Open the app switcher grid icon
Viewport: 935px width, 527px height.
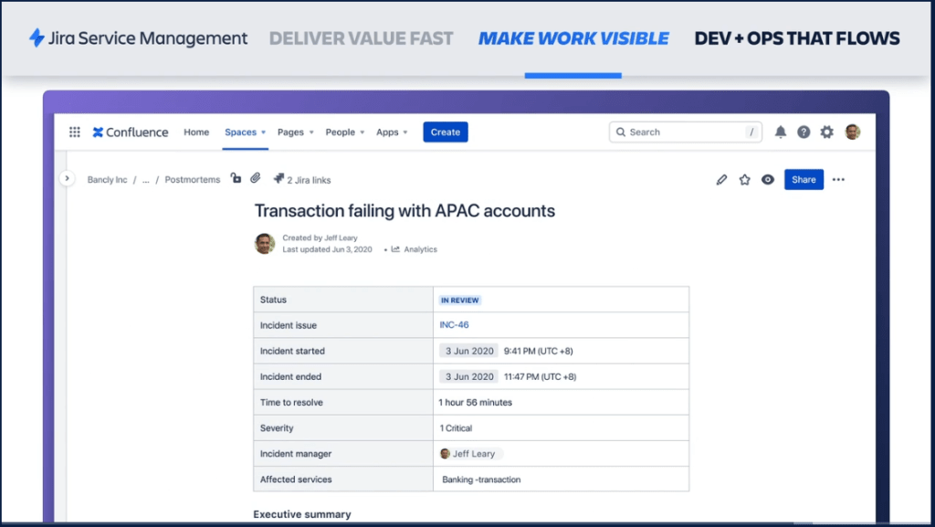pos(75,132)
